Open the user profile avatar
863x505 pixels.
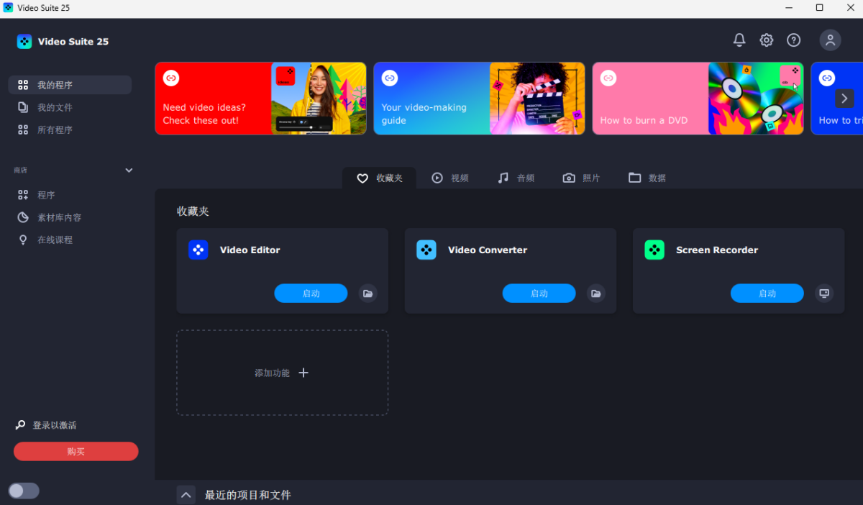coord(830,40)
